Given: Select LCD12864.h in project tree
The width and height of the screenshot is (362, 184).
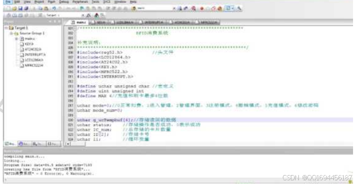Looking at the screenshot, I should (34, 60).
